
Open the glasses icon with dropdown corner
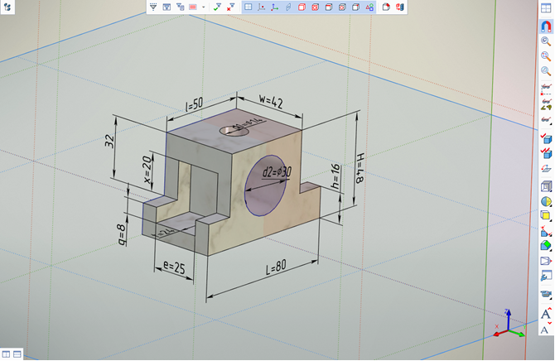click(546, 120)
